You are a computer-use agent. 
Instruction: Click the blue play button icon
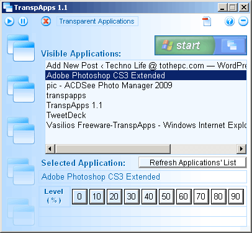9,21
